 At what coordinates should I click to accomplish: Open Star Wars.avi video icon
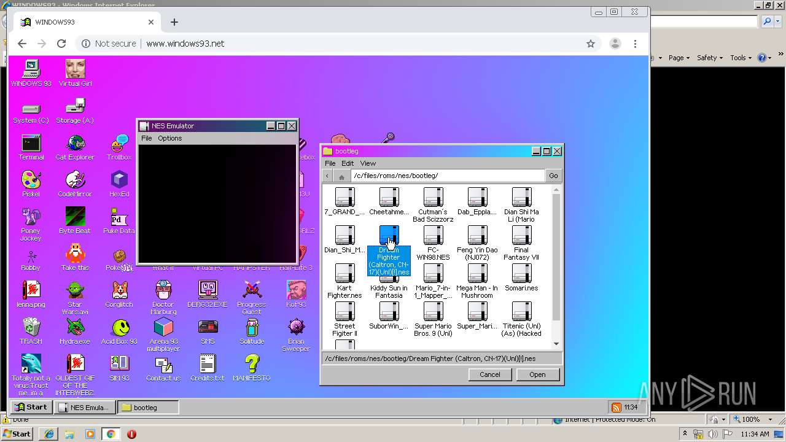click(75, 298)
